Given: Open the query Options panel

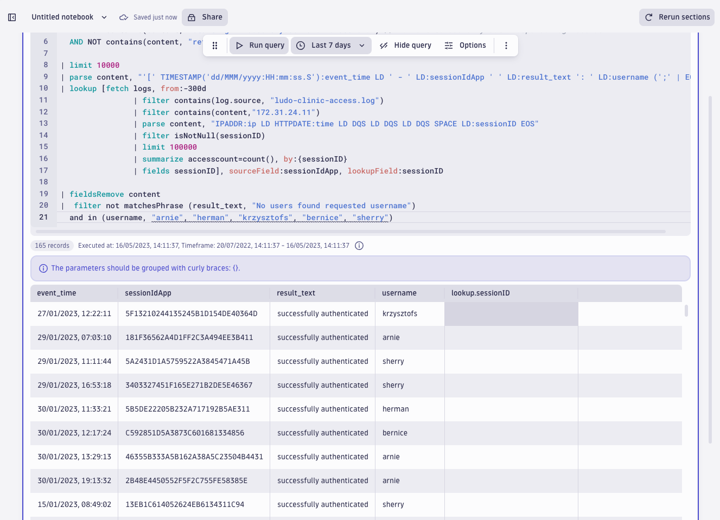Looking at the screenshot, I should pos(466,46).
